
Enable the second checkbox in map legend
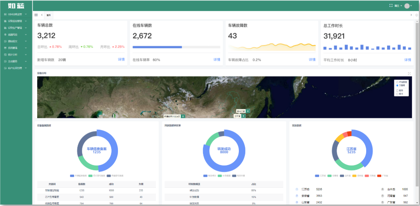[x=397, y=94]
